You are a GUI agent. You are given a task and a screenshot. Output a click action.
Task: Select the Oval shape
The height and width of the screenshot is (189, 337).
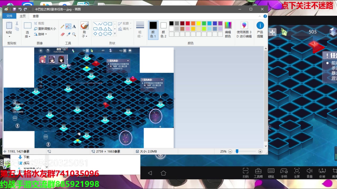(x=105, y=24)
